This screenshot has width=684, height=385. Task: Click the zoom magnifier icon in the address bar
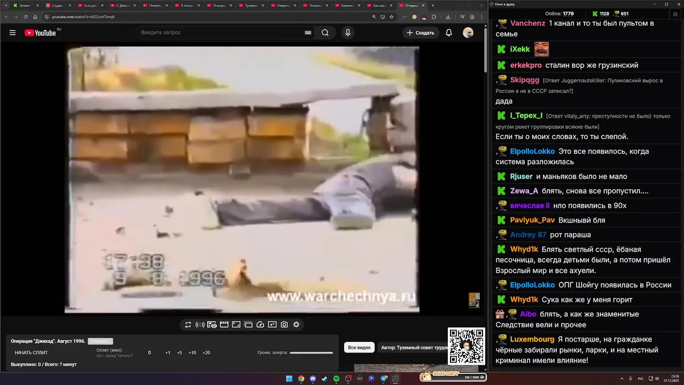(374, 17)
